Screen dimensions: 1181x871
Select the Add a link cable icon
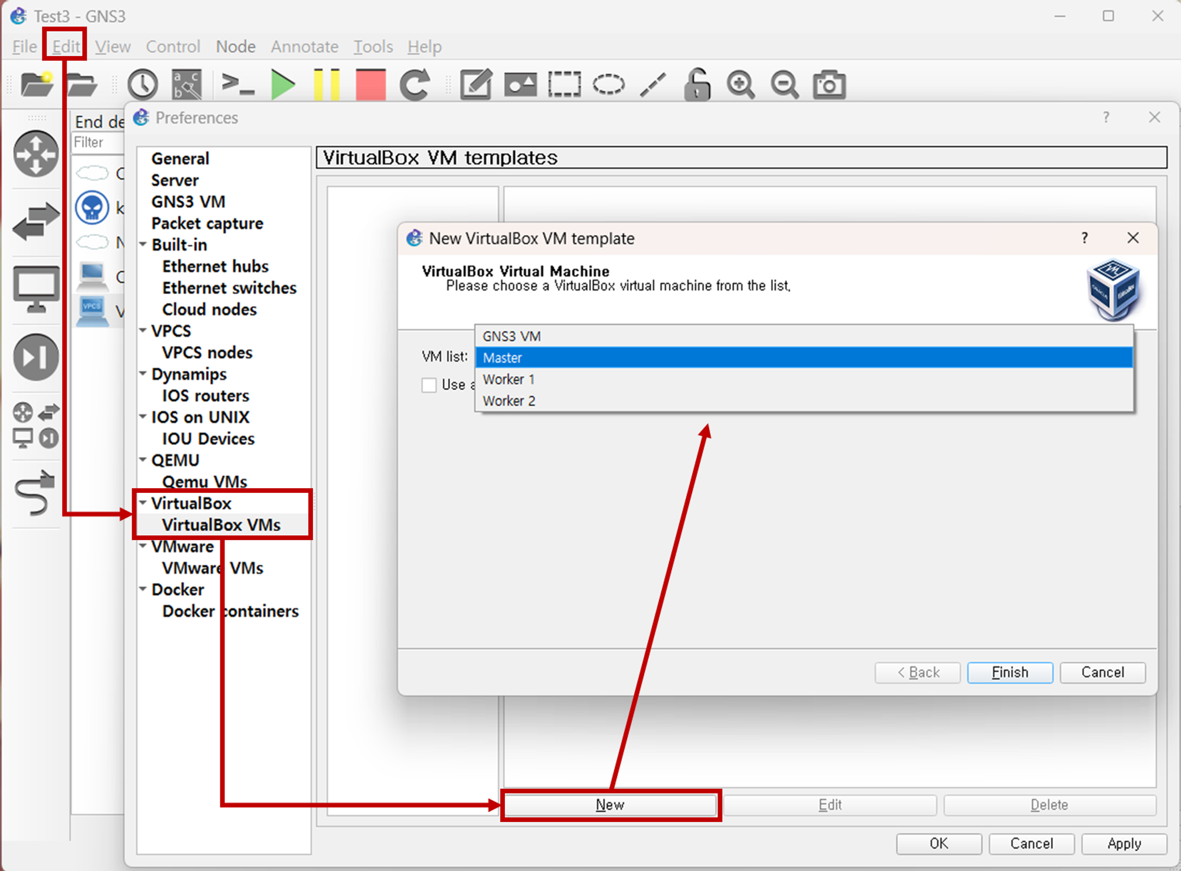35,493
